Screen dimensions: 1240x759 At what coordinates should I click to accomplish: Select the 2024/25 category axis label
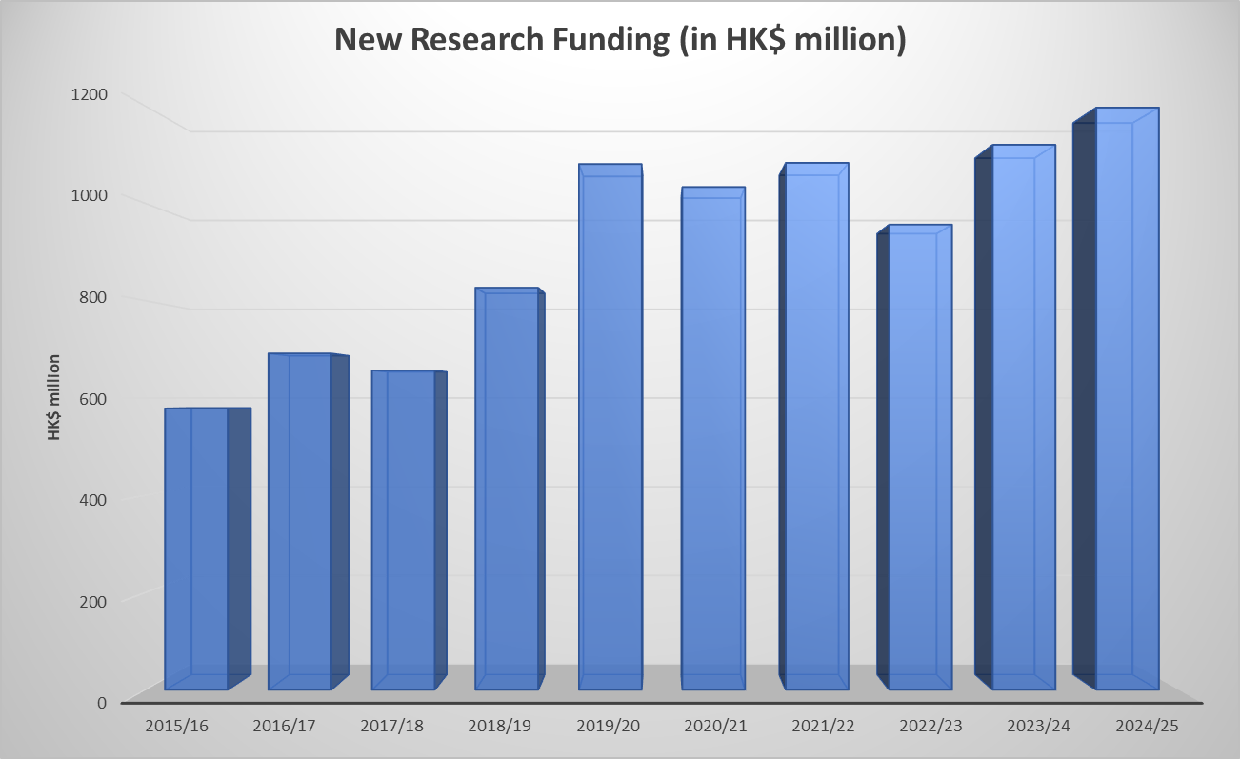[1147, 726]
